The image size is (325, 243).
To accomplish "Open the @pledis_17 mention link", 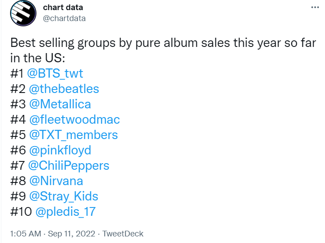I will (65, 212).
